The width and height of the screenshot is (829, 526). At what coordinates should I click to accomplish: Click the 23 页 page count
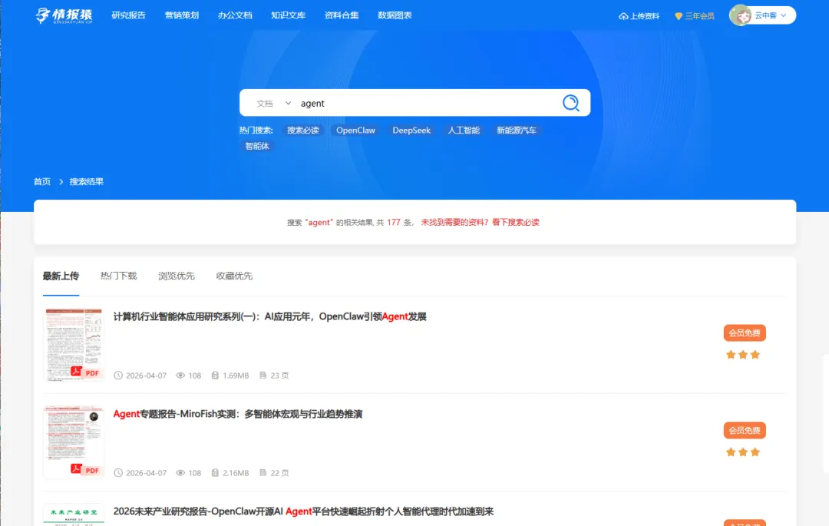[279, 375]
